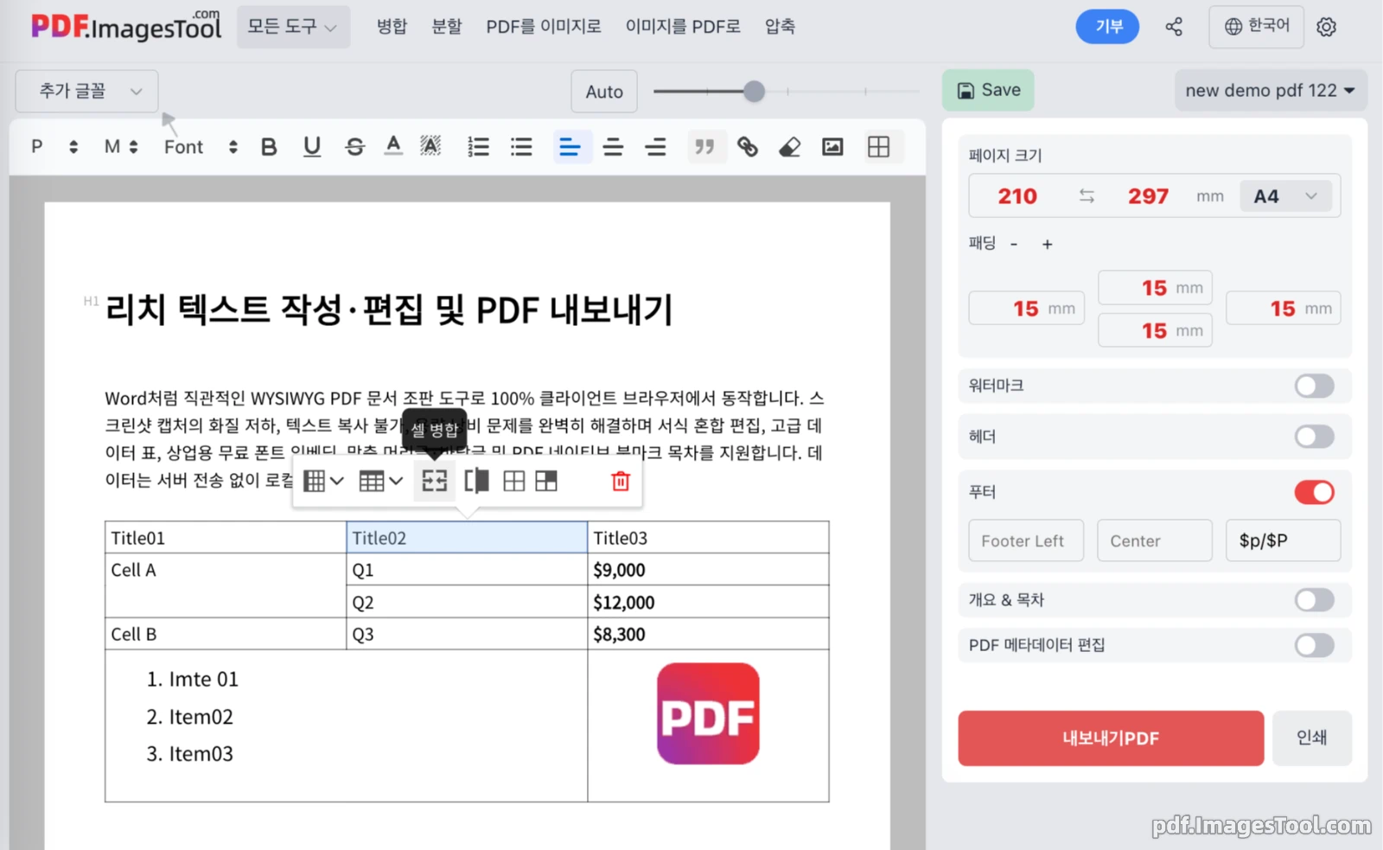This screenshot has width=1383, height=850.
Task: Click the $p/$P footer right field
Action: (x=1284, y=541)
